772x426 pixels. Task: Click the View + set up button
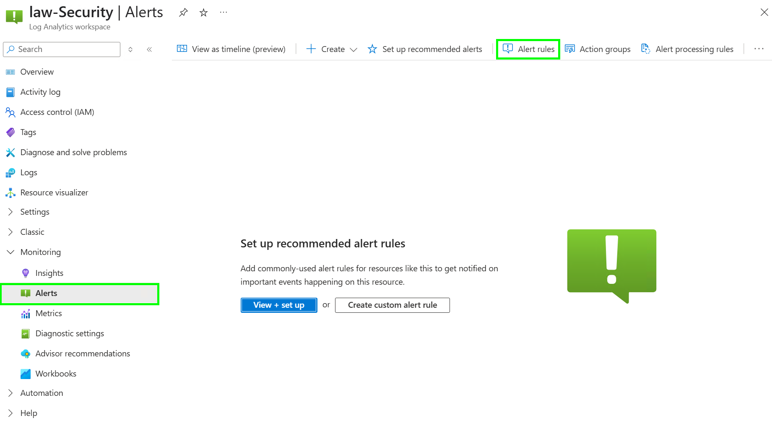[279, 305]
